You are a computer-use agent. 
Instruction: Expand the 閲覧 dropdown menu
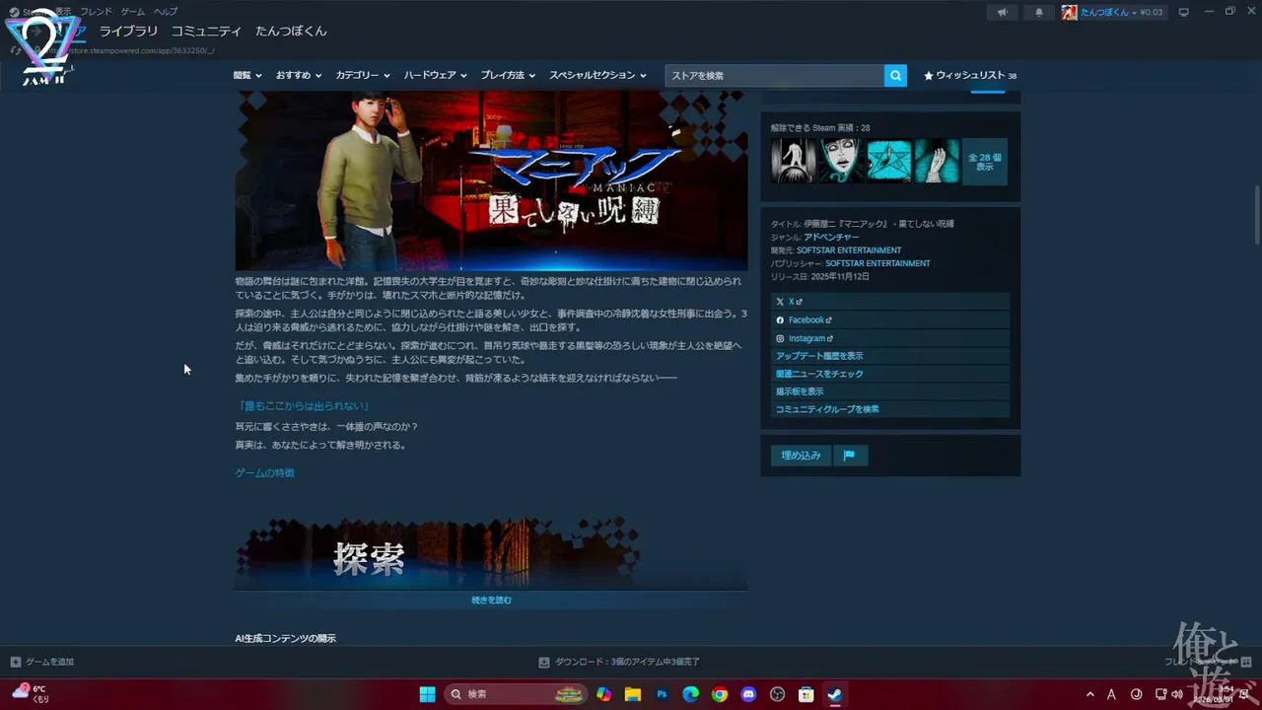[x=247, y=75]
